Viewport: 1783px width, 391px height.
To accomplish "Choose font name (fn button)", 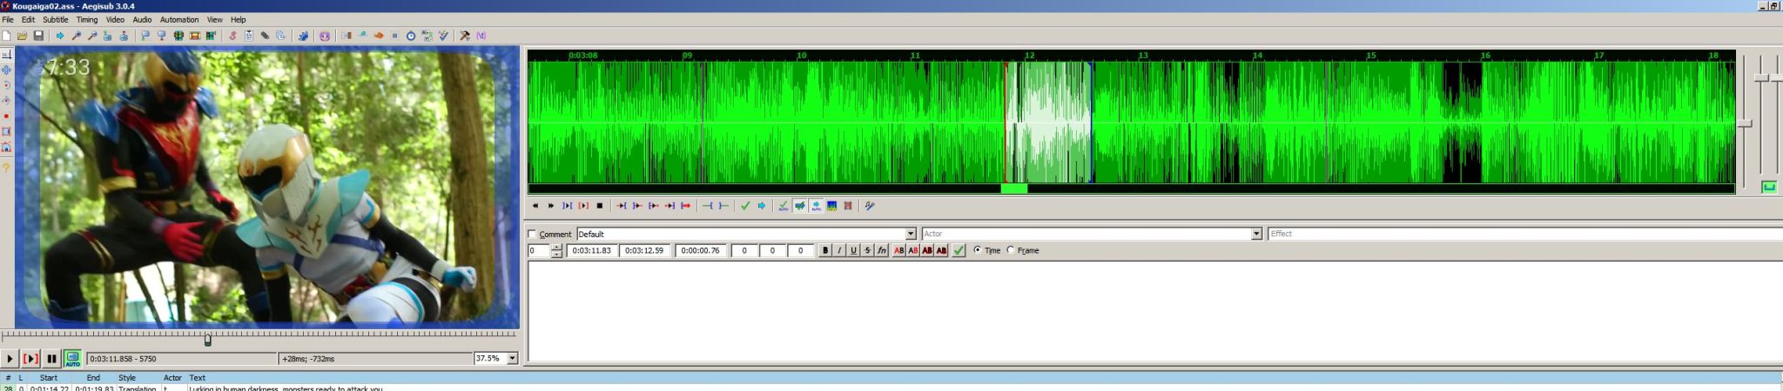I will (x=882, y=250).
